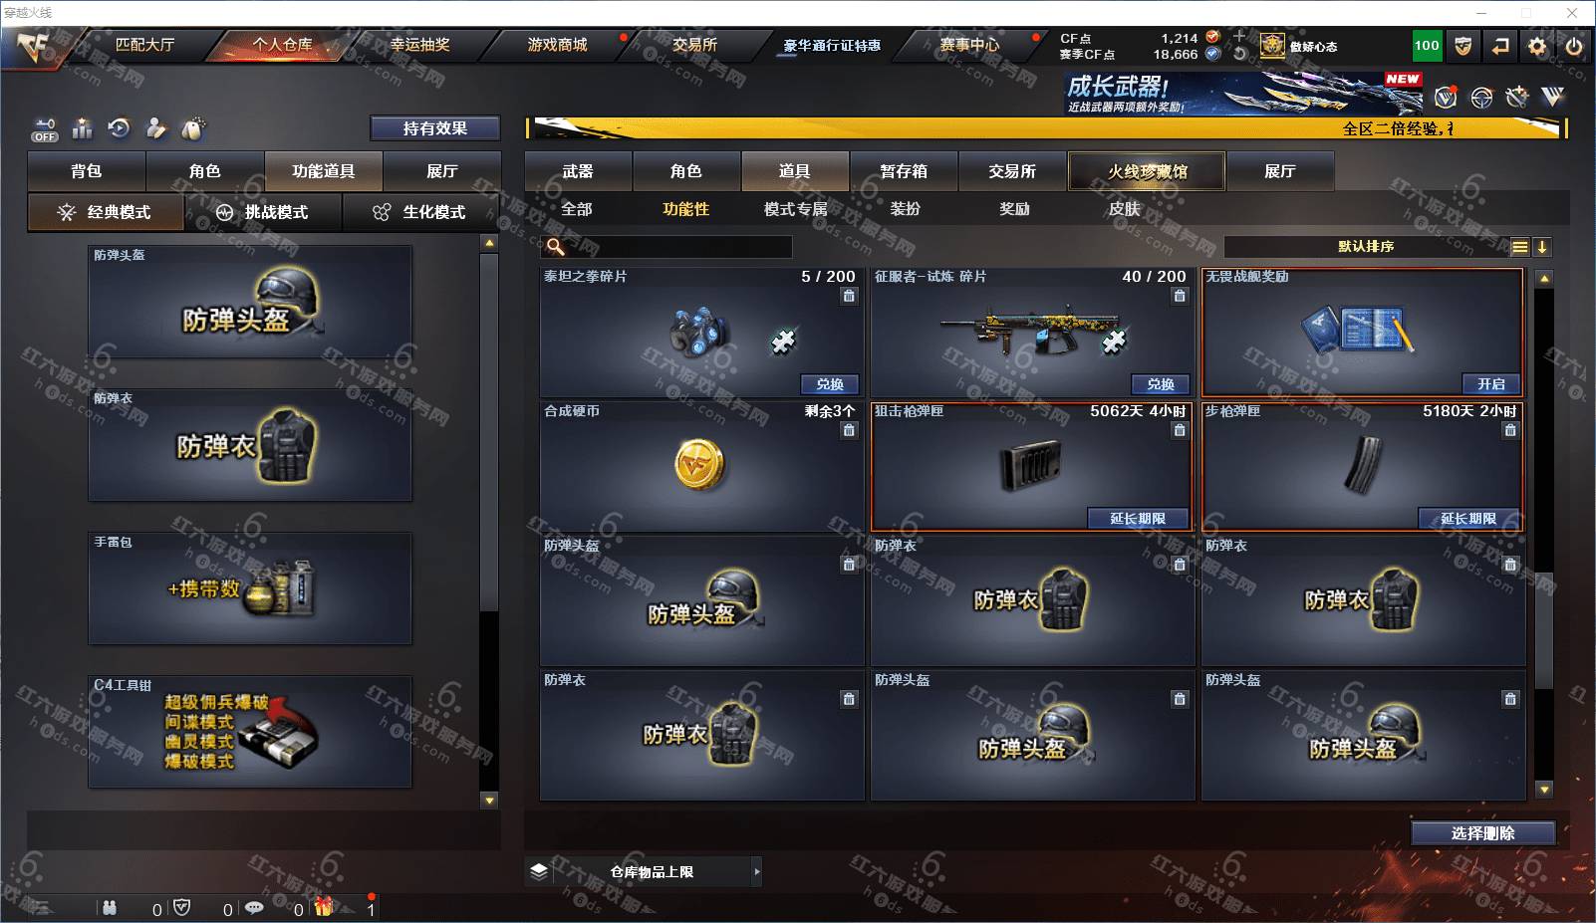The image size is (1596, 923).
Task: Switch to the 火线珍藏馆 tab
Action: click(x=1147, y=171)
